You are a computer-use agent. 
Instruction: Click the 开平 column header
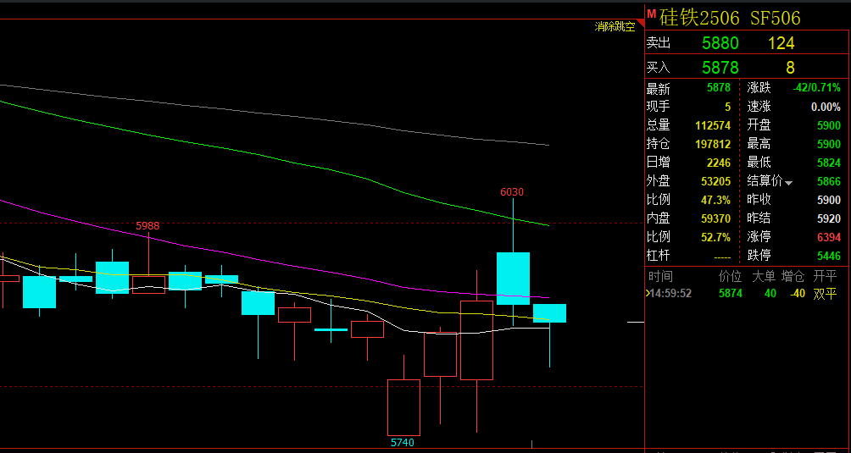pos(825,277)
